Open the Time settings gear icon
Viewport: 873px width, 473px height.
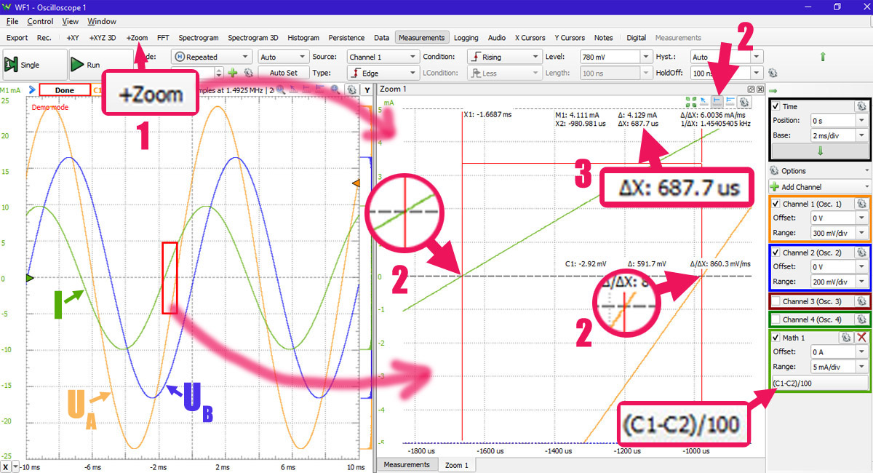[x=861, y=106]
